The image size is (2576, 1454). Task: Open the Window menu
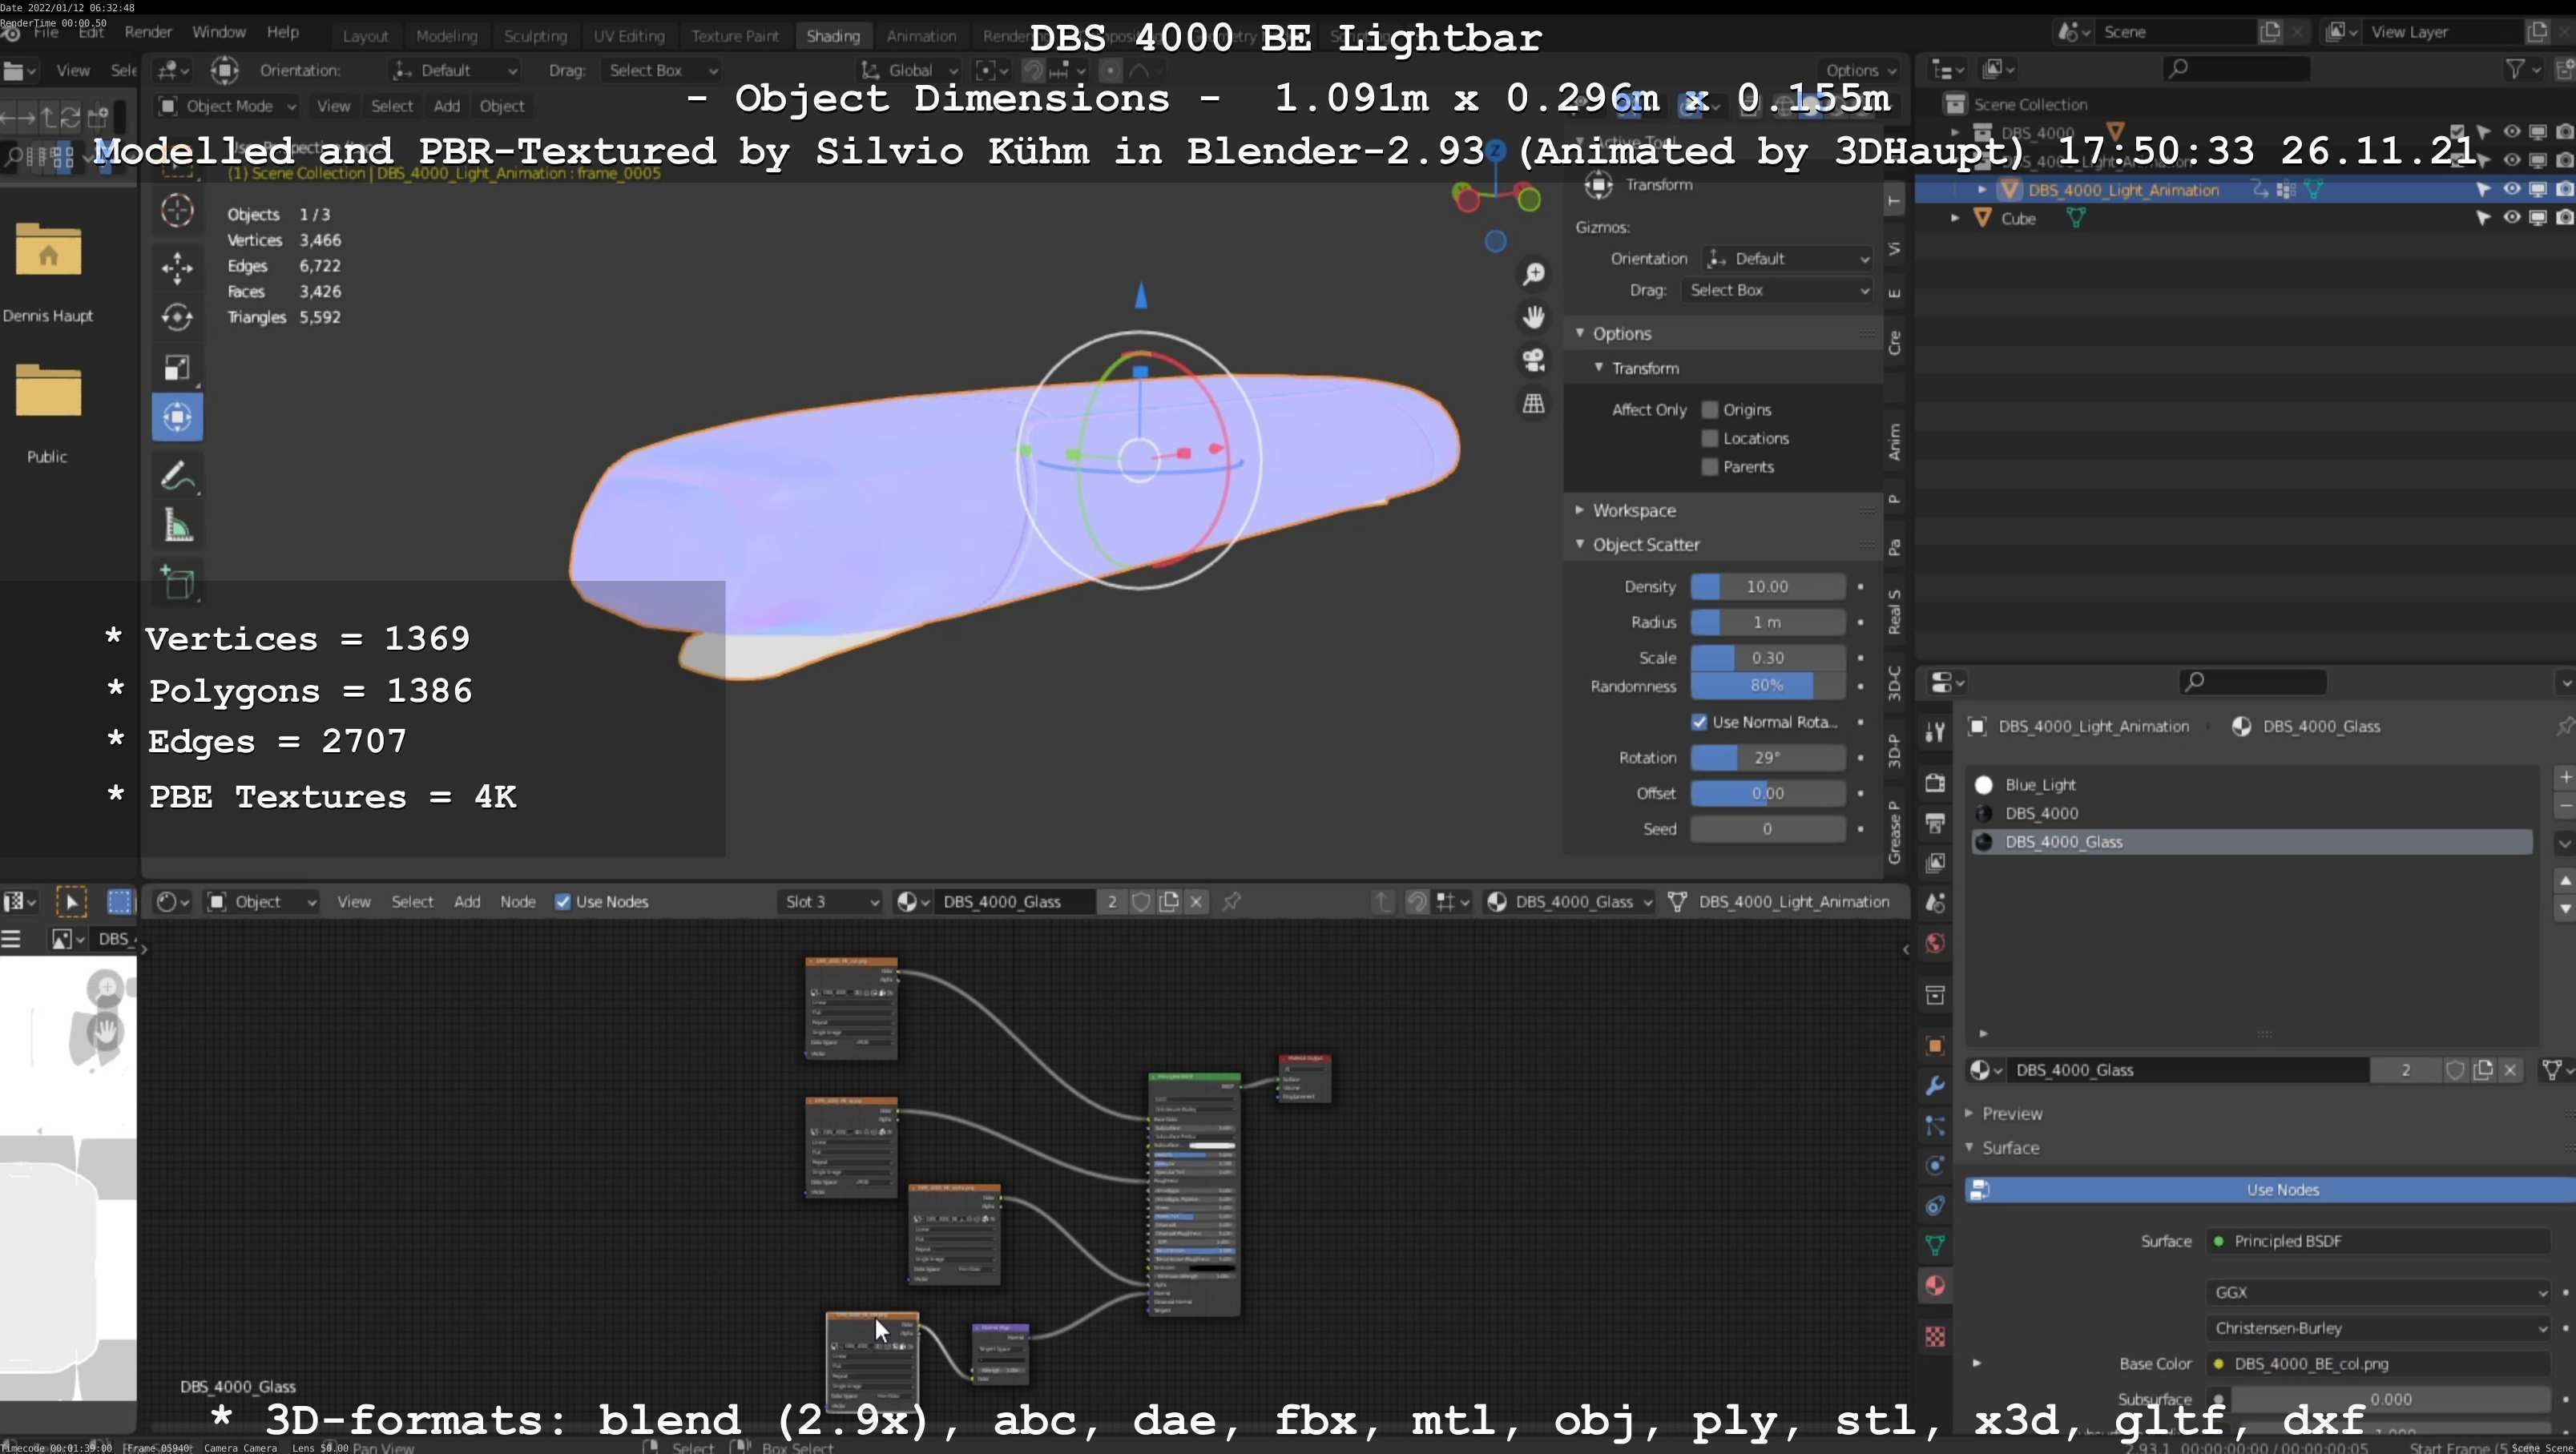pyautogui.click(x=219, y=32)
